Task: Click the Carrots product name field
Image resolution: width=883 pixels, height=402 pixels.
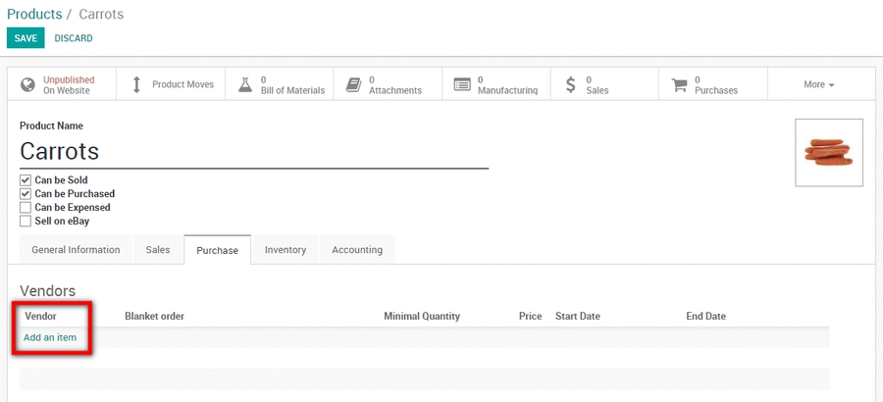Action: 254,151
